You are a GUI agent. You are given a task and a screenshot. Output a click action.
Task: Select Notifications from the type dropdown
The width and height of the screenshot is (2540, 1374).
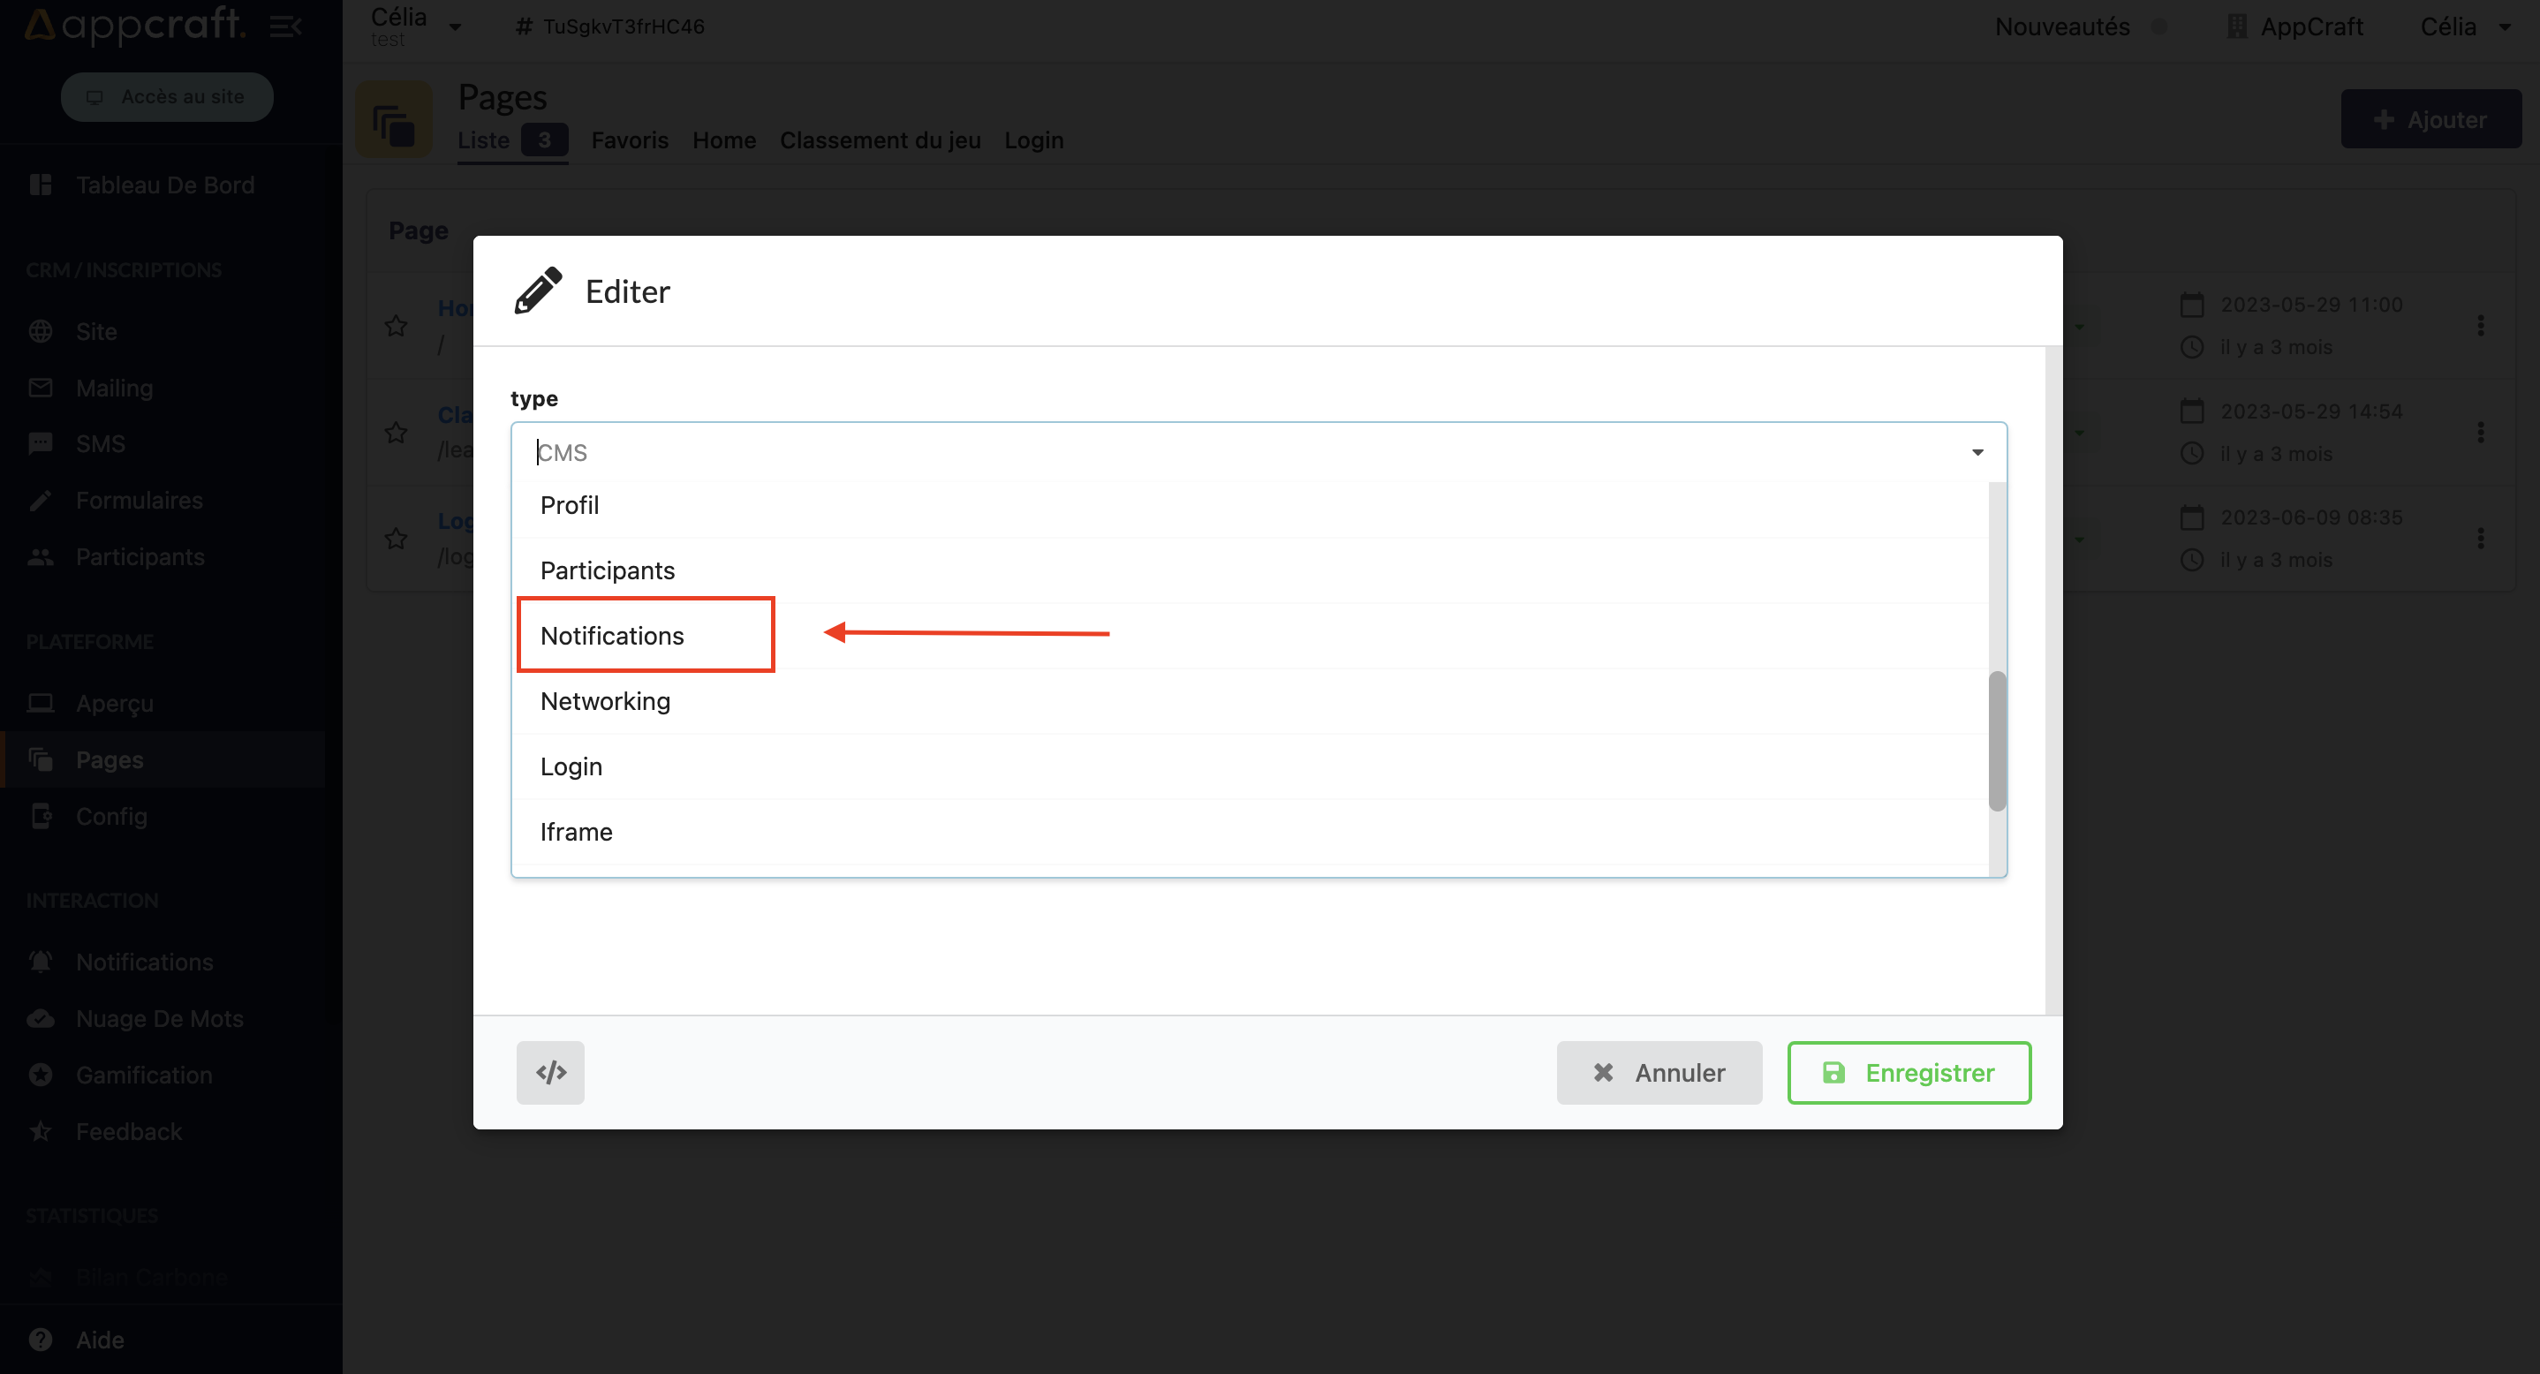[x=611, y=635]
